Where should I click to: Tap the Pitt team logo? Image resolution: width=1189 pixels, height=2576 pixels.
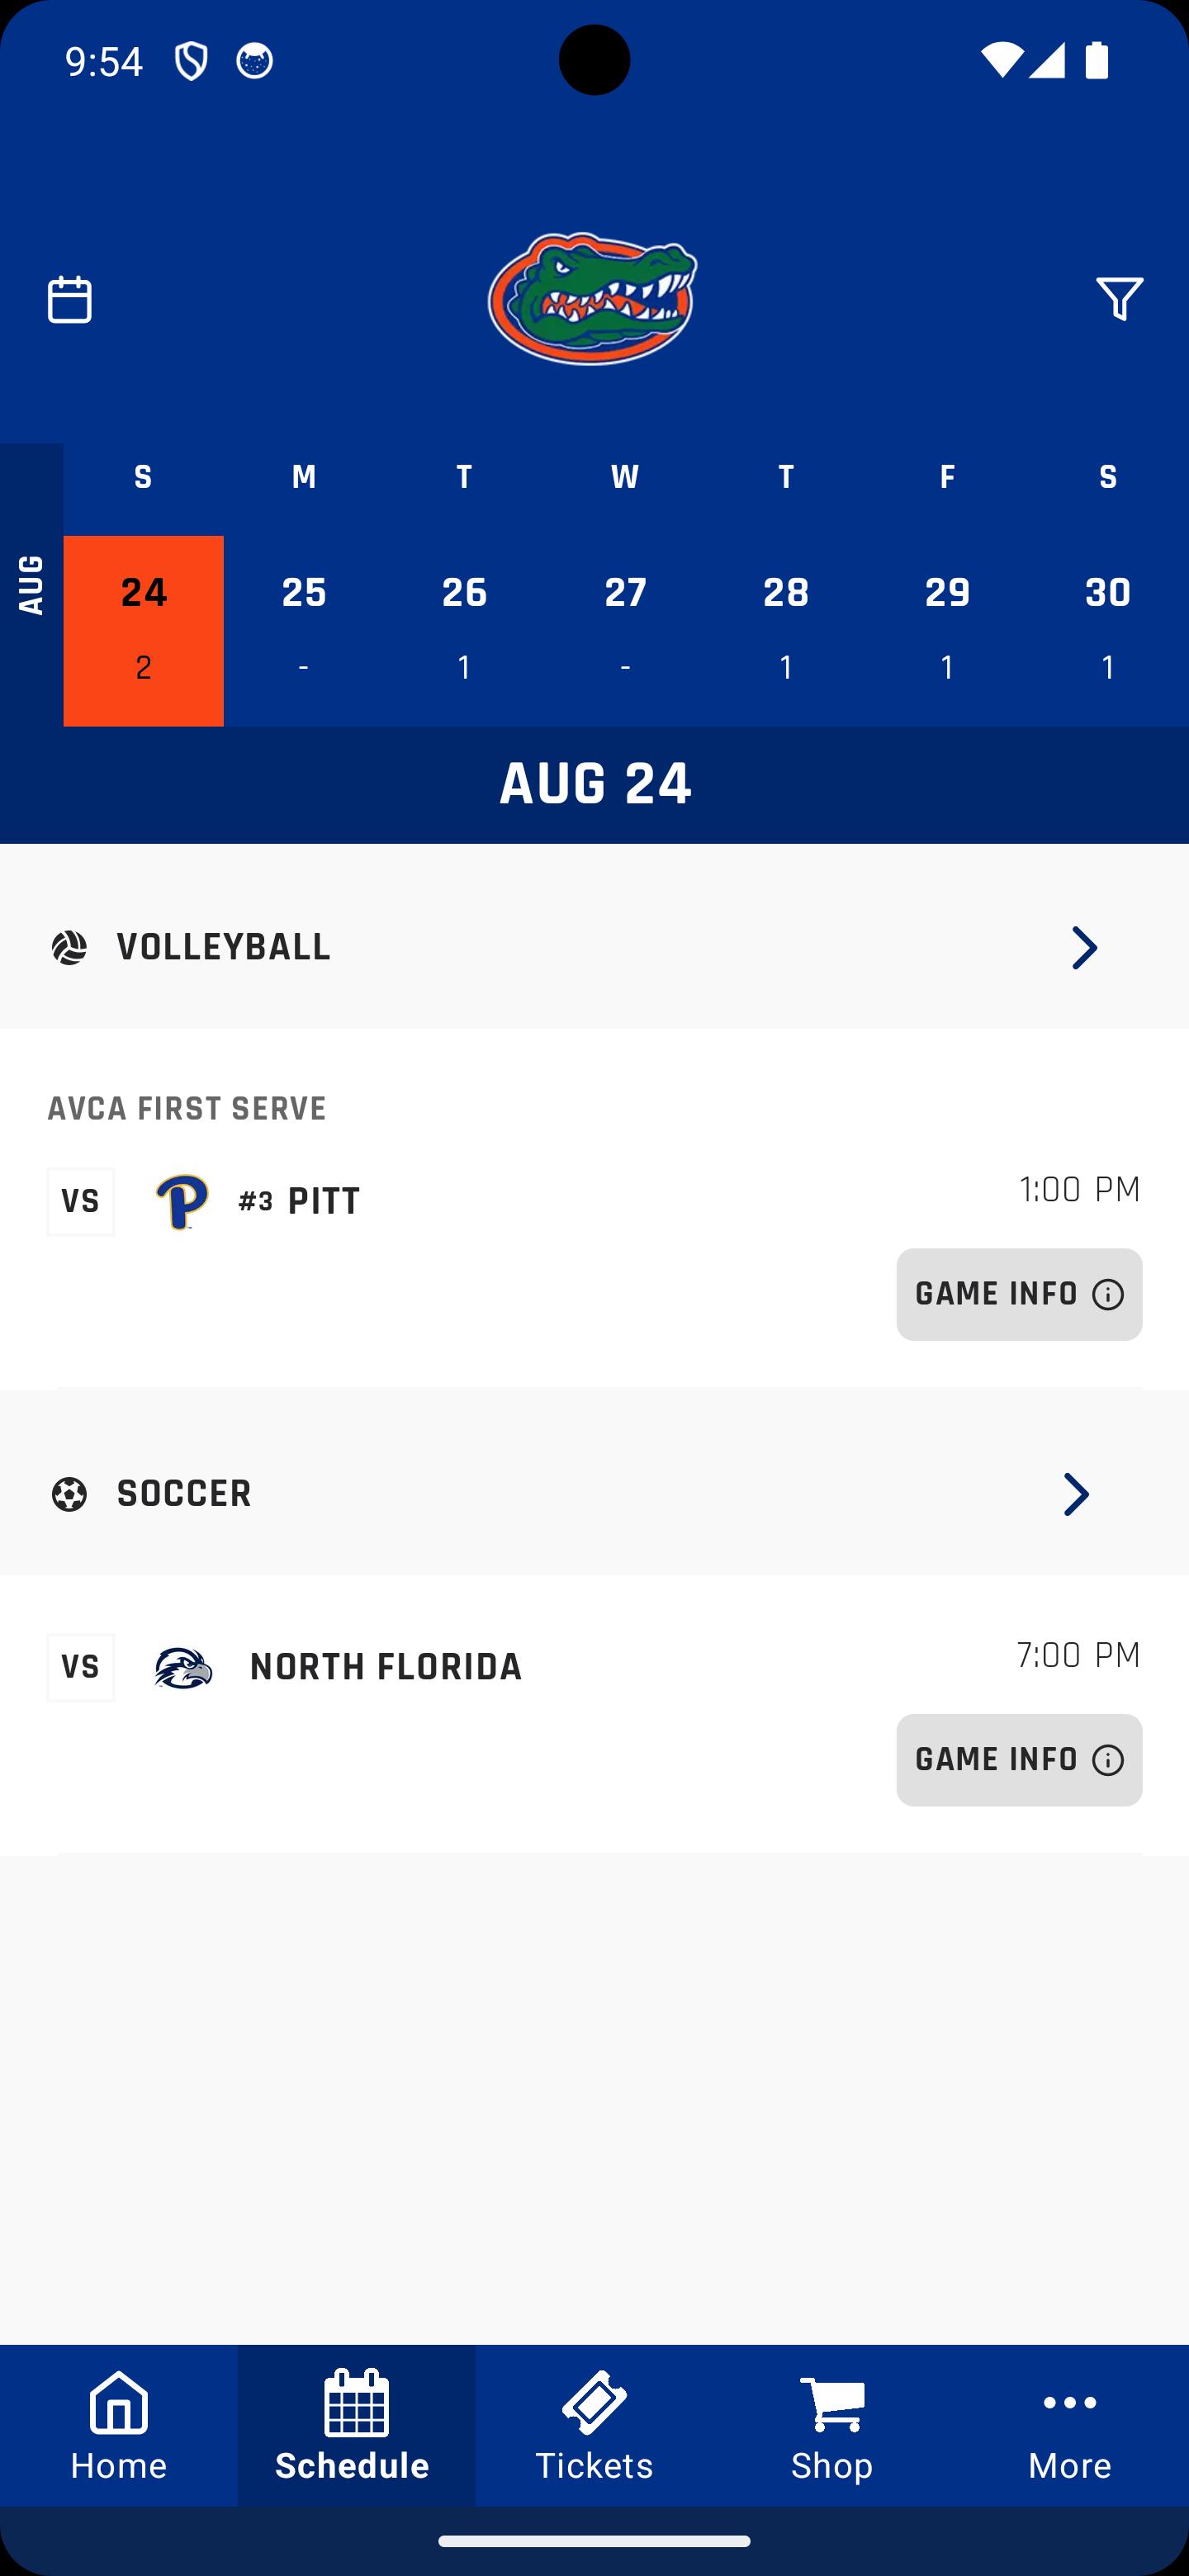[x=182, y=1201]
